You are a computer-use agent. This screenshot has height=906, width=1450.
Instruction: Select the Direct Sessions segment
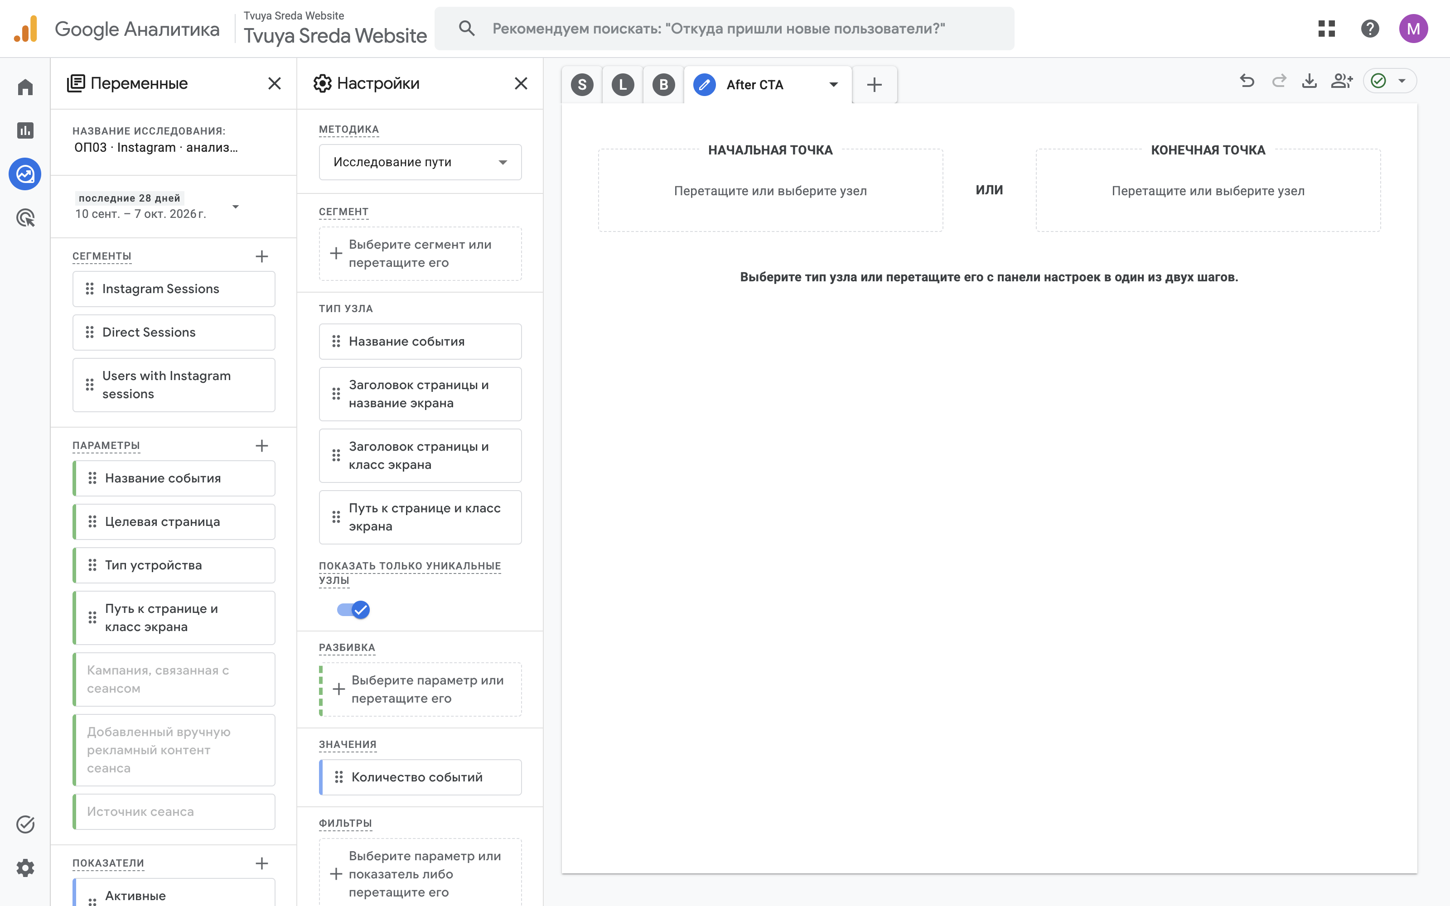(x=174, y=333)
